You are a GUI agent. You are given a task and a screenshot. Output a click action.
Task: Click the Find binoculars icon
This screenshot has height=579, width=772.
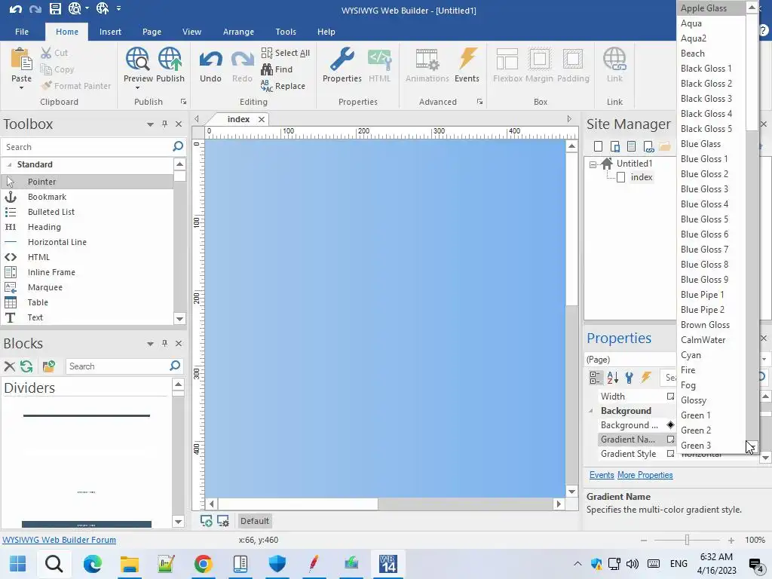[267, 69]
